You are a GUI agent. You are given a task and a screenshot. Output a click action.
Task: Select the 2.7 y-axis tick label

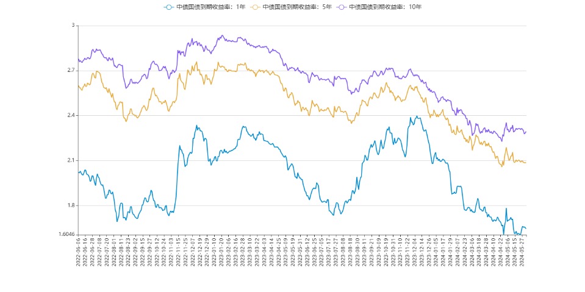[70, 71]
